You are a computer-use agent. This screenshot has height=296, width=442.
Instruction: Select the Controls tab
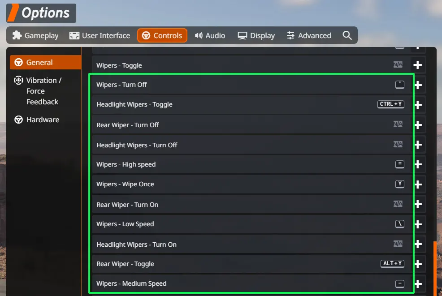tap(162, 35)
